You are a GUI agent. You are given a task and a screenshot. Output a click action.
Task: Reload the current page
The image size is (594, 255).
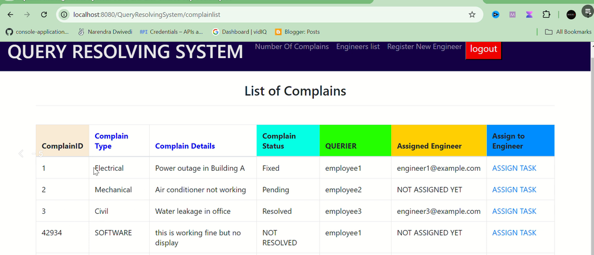coord(44,15)
